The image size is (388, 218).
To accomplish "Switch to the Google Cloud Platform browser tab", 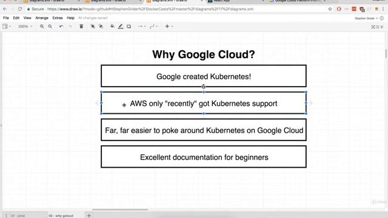I will pos(297,1).
